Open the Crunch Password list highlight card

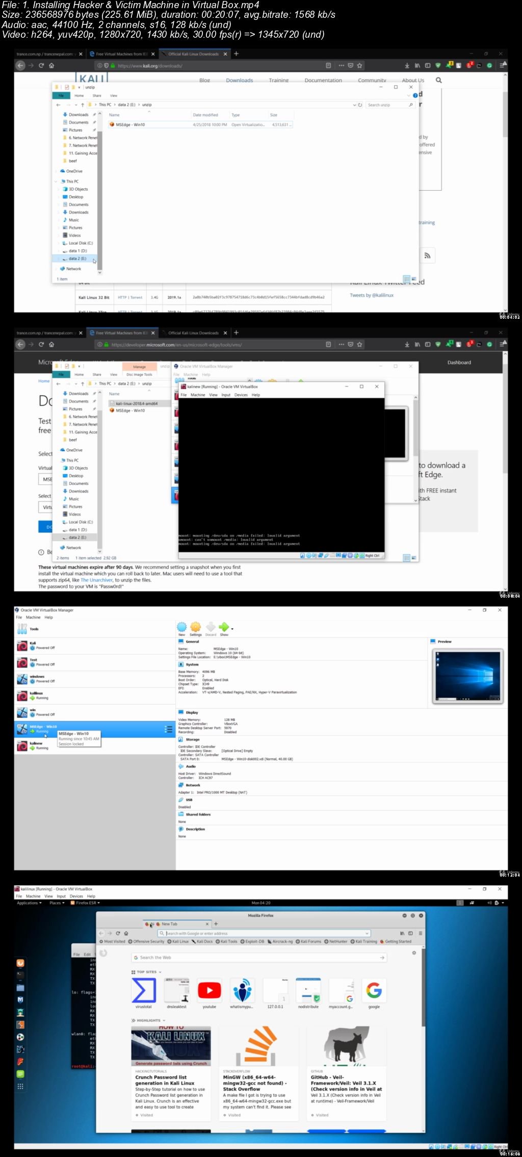coord(171,1073)
